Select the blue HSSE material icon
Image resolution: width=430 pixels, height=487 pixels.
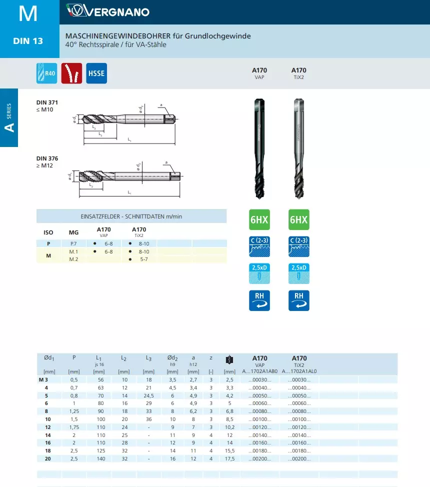96,73
